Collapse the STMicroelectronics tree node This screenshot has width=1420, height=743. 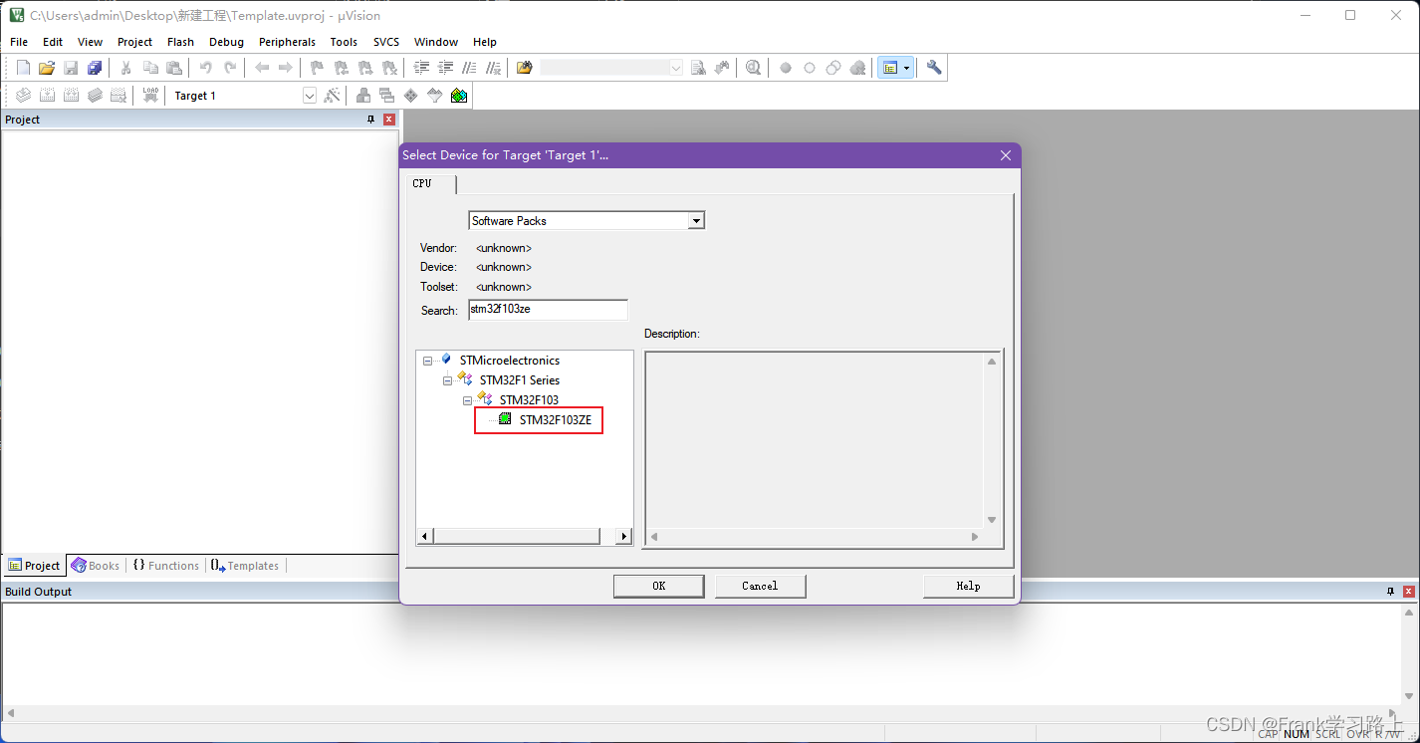pyautogui.click(x=427, y=361)
